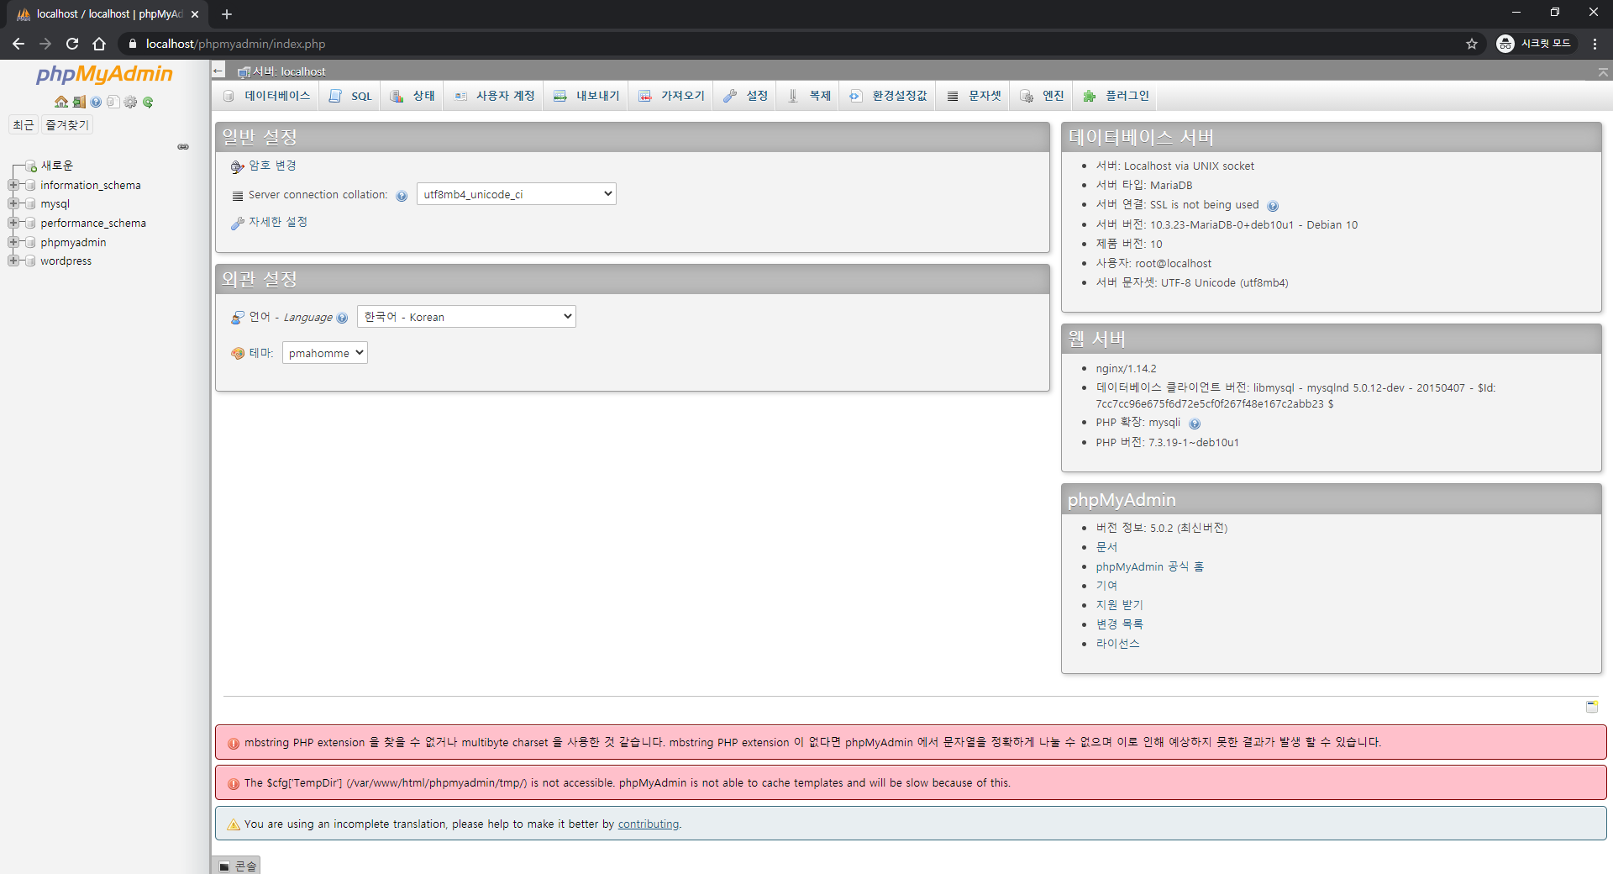Open the 문자셋 tab
Viewport: 1613px width, 874px height.
(x=974, y=96)
